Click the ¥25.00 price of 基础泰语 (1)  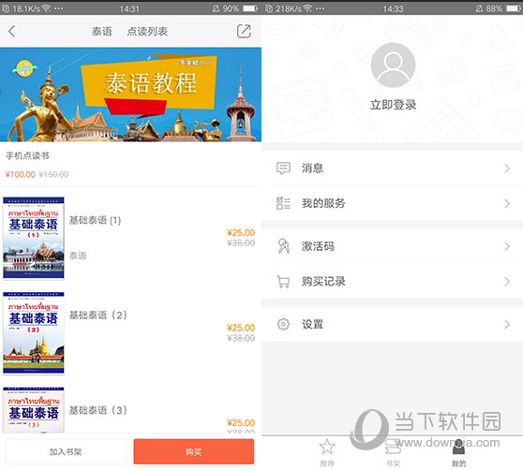[x=241, y=232]
